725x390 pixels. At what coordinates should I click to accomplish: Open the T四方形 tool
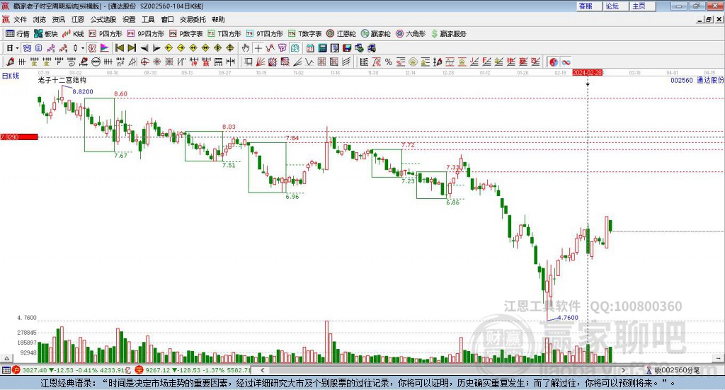click(x=224, y=34)
